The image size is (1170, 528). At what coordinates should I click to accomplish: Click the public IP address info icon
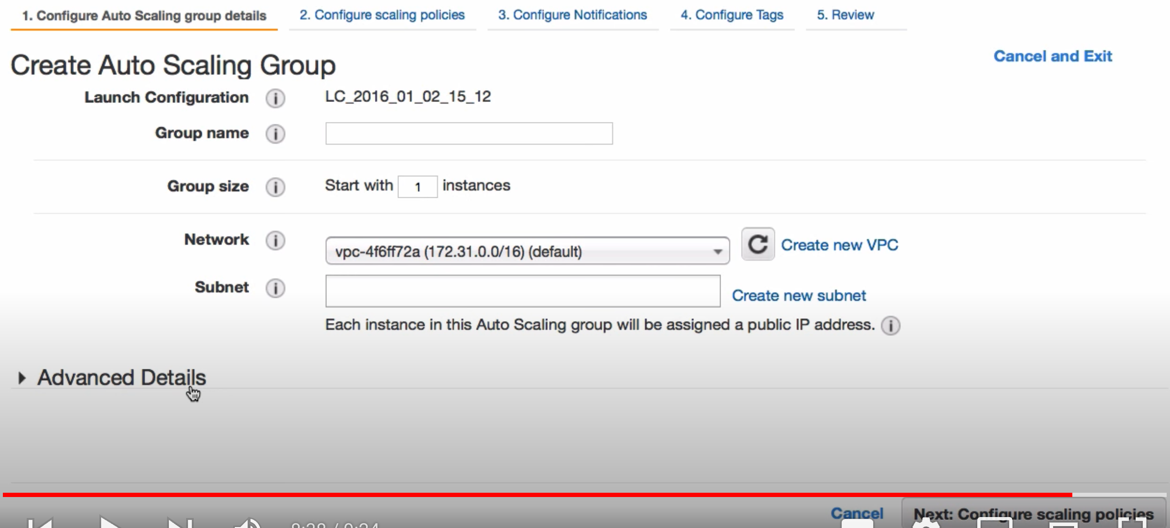pos(890,326)
